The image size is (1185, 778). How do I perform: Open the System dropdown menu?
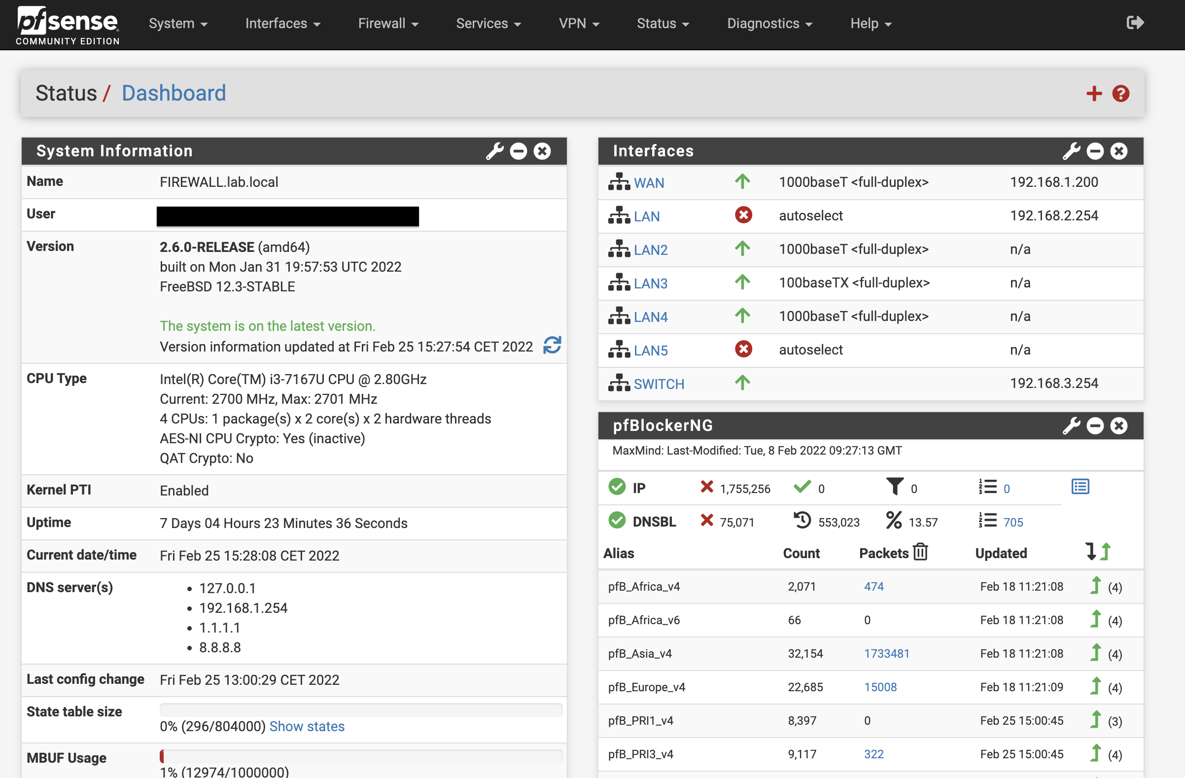(178, 23)
